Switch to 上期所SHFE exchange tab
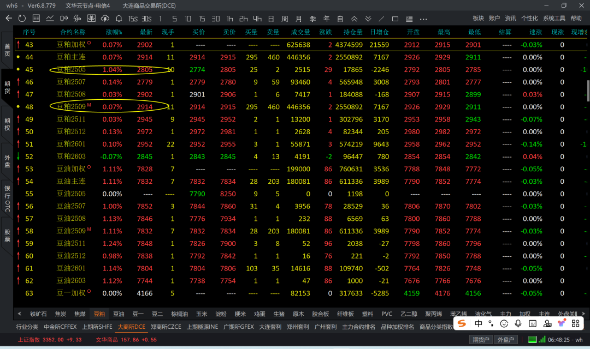Screen dimensions: 590x349 (x=97, y=327)
